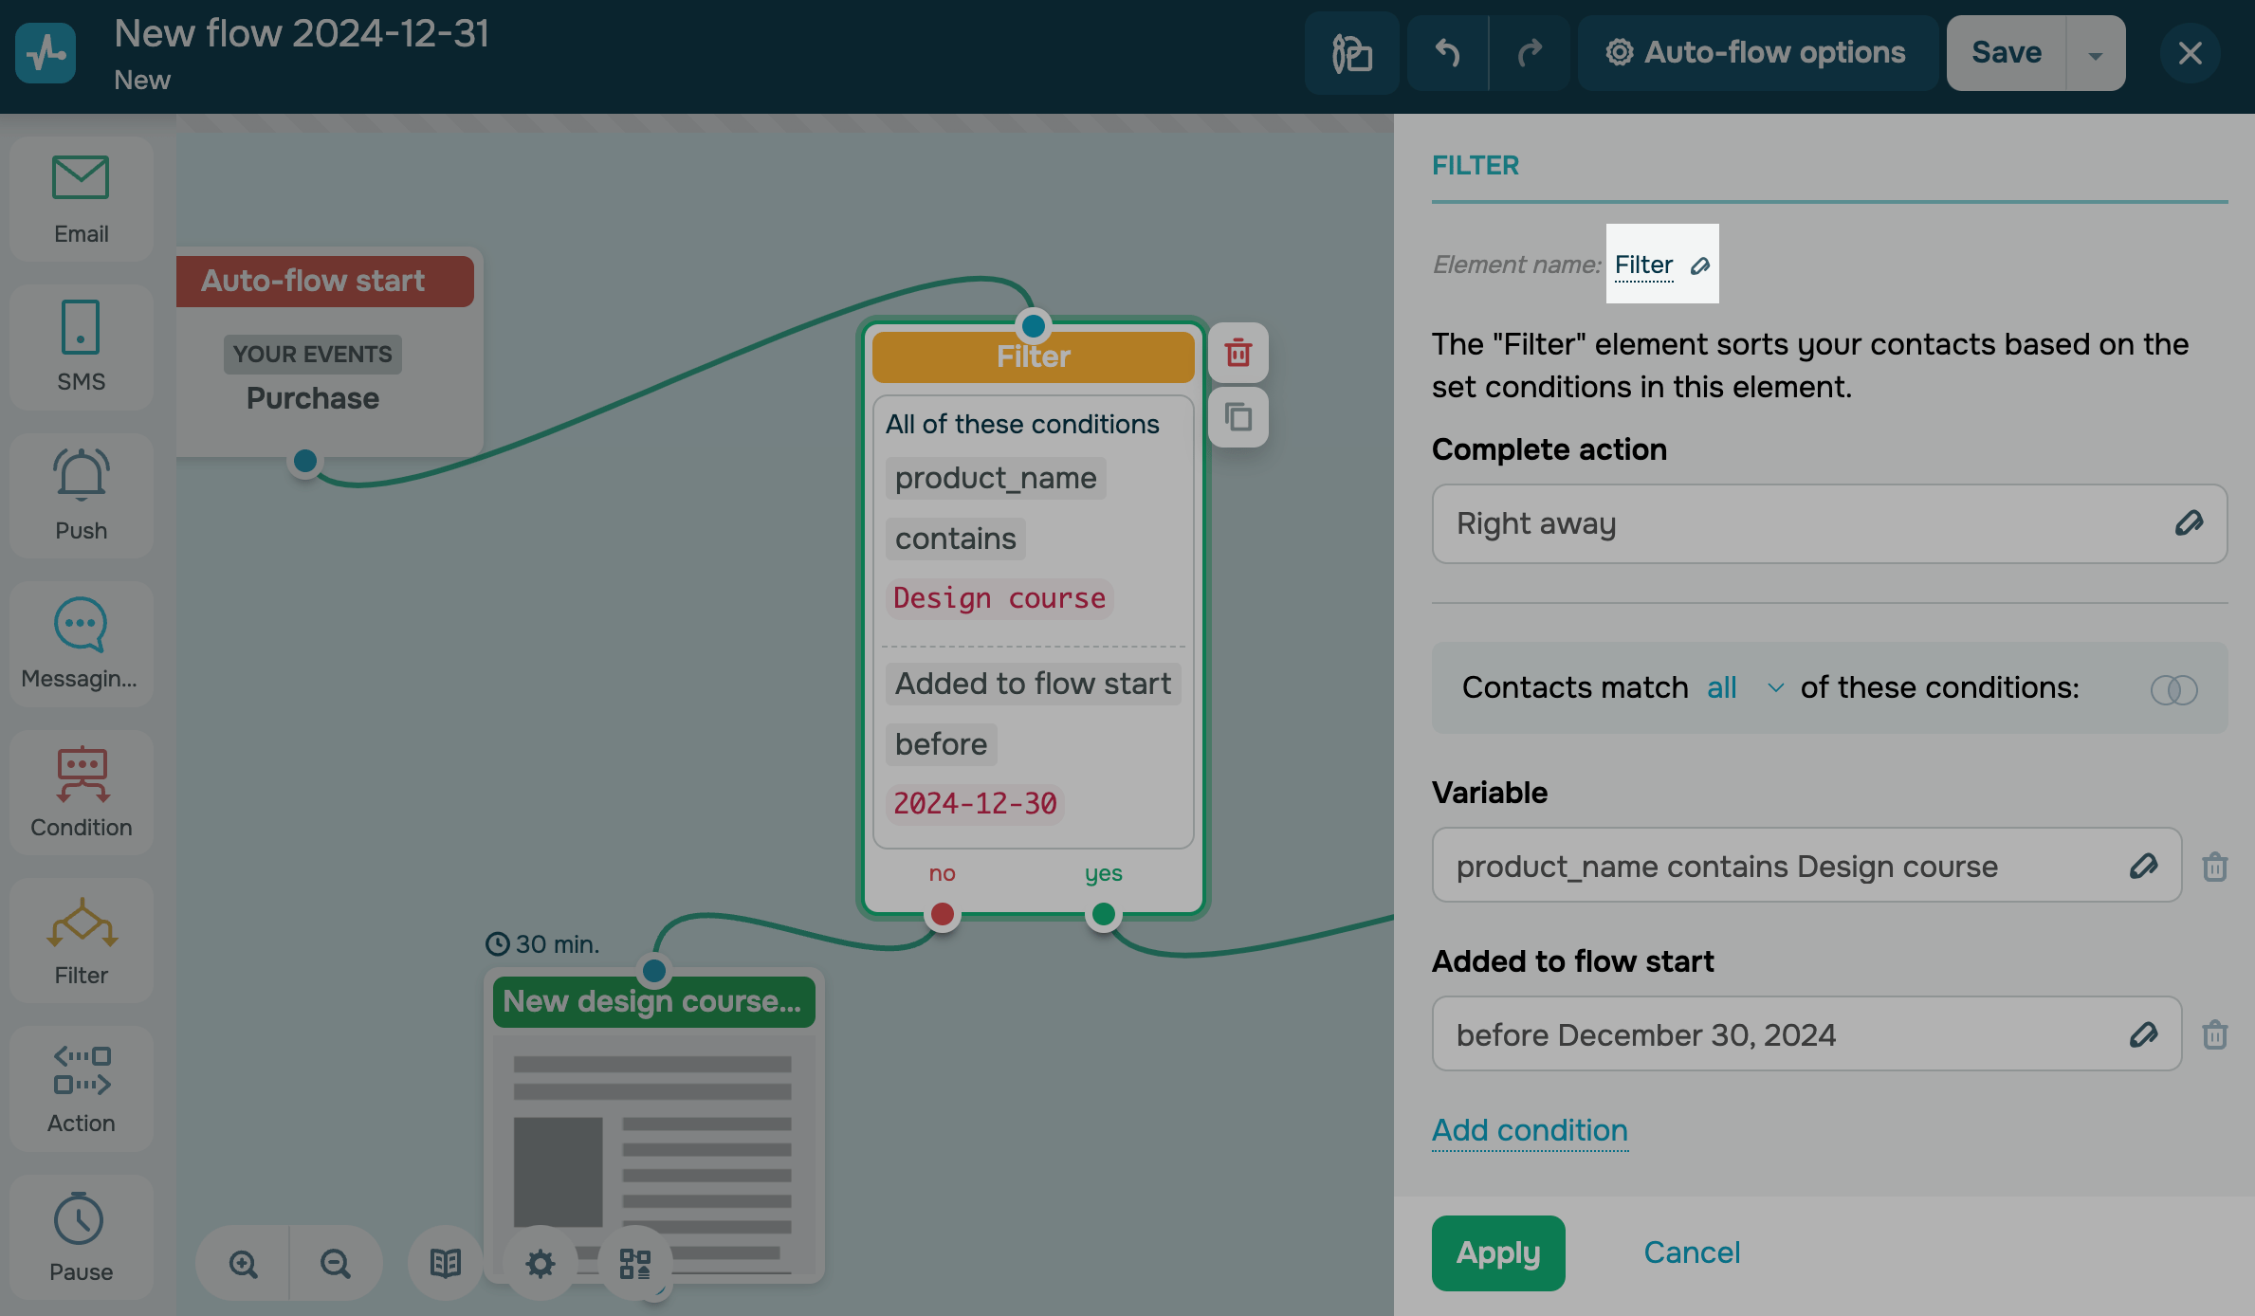
Task: Select the Email element in sidebar
Action: pos(81,199)
